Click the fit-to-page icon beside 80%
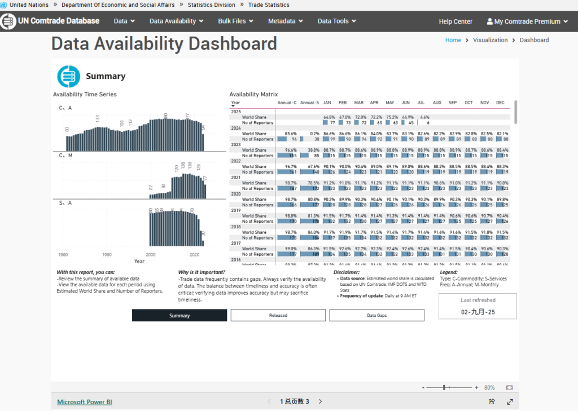The image size is (578, 411). pyautogui.click(x=509, y=387)
